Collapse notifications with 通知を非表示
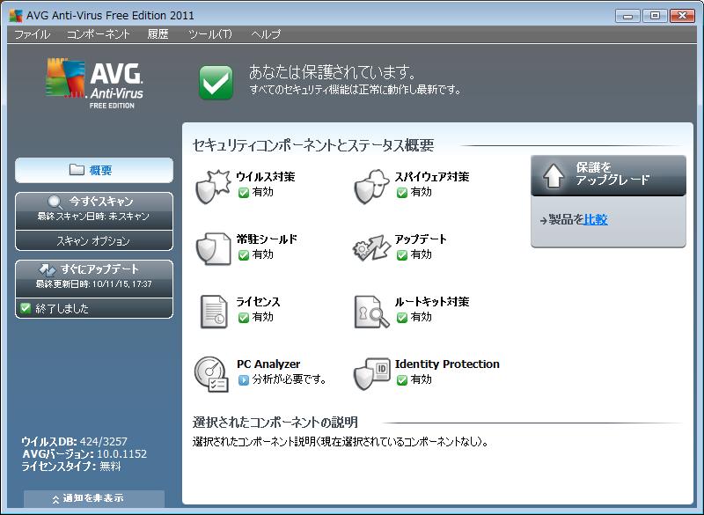The height and width of the screenshot is (515, 704). (94, 498)
